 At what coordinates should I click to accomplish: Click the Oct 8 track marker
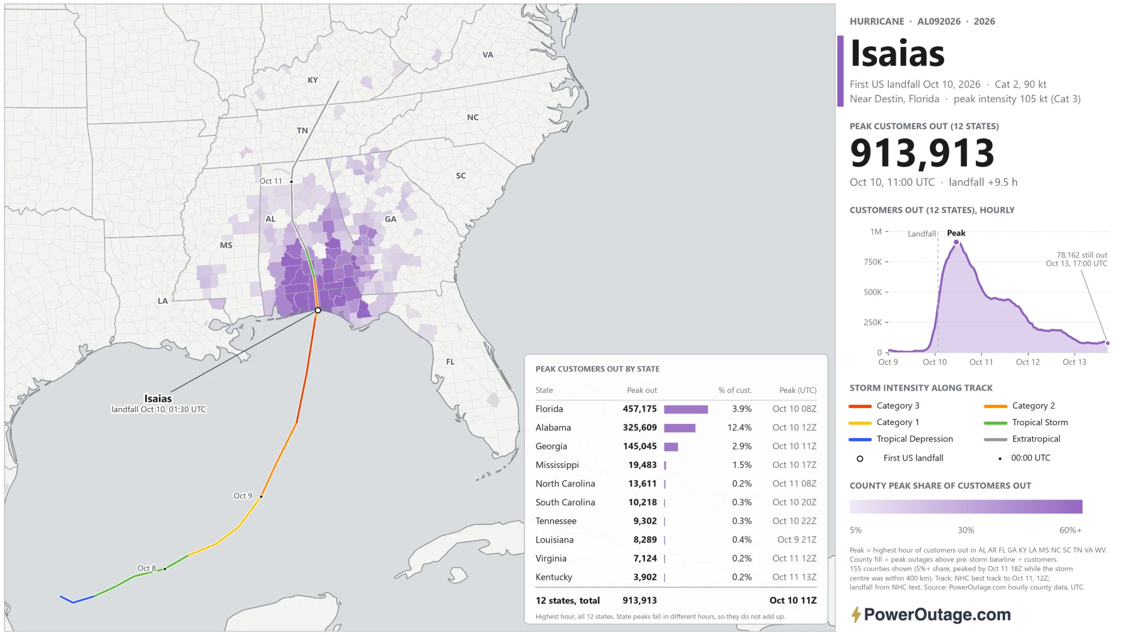[165, 569]
